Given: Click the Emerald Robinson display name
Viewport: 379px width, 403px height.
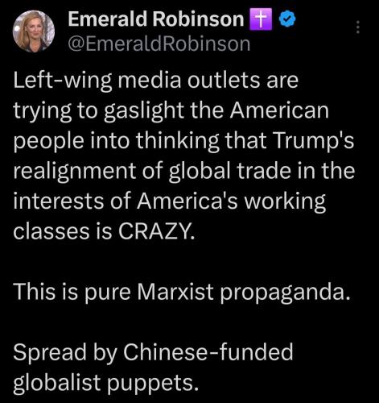Looking at the screenshot, I should pyautogui.click(x=155, y=19).
